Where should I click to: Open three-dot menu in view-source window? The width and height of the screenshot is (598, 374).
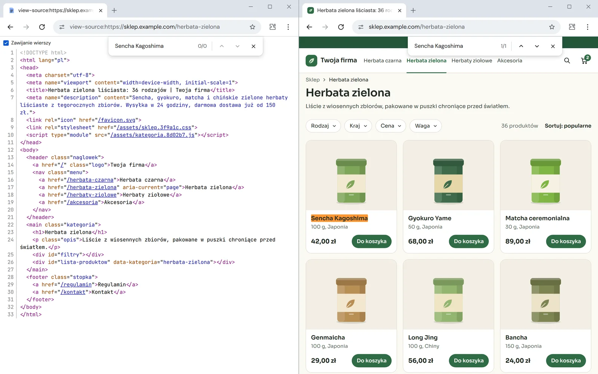(x=288, y=27)
